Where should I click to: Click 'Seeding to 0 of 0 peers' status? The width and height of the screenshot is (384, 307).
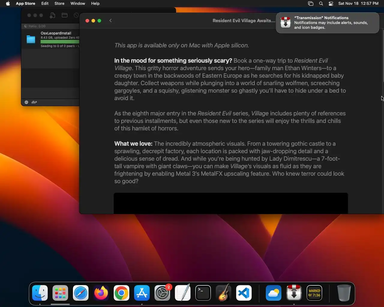coord(58,46)
